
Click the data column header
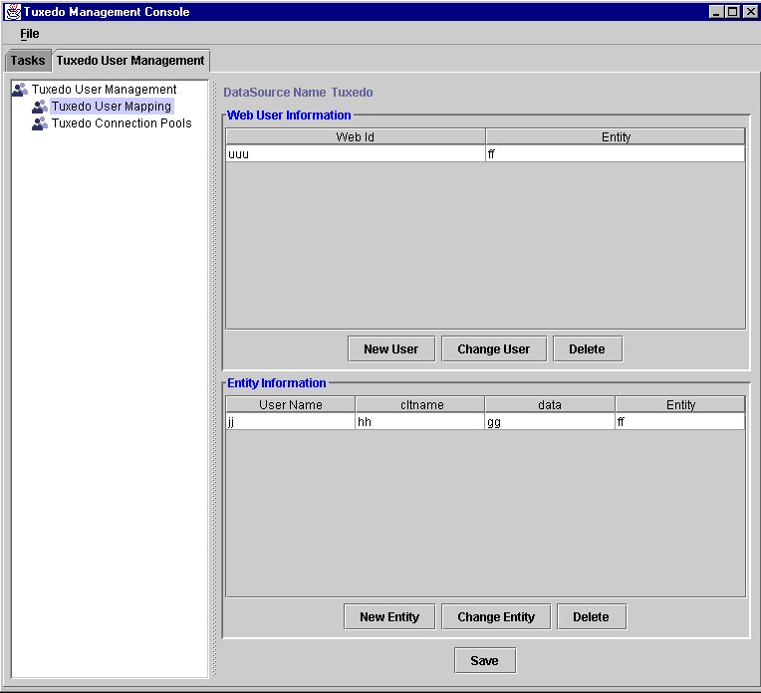(x=550, y=404)
